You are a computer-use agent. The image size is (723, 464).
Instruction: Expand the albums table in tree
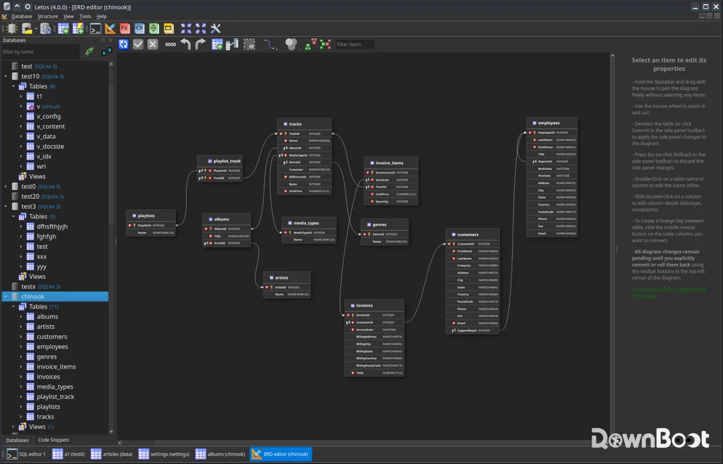22,316
